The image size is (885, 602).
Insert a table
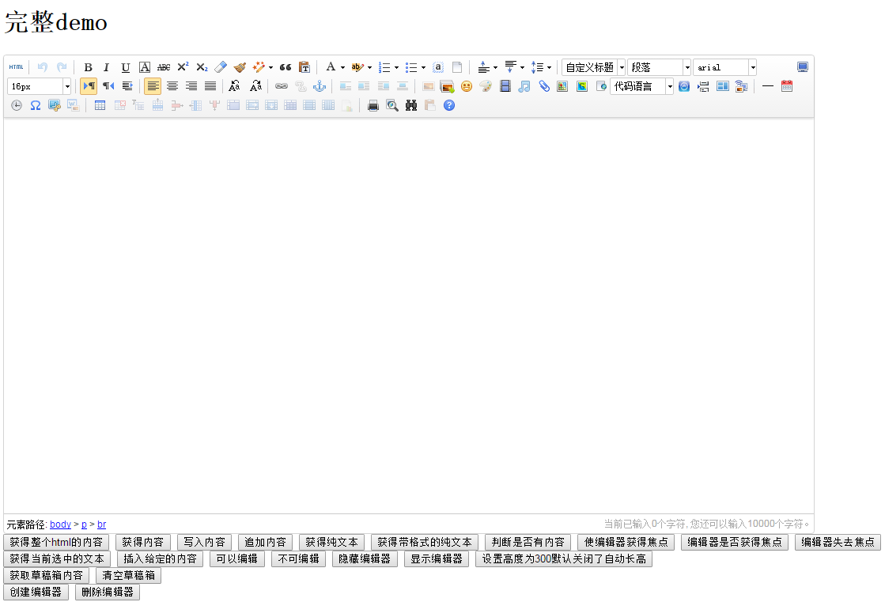(100, 105)
